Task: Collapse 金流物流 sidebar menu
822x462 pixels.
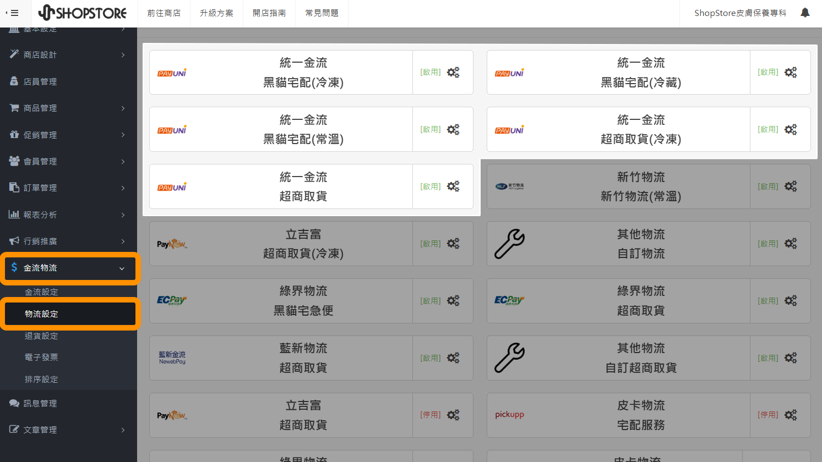Action: pos(68,268)
